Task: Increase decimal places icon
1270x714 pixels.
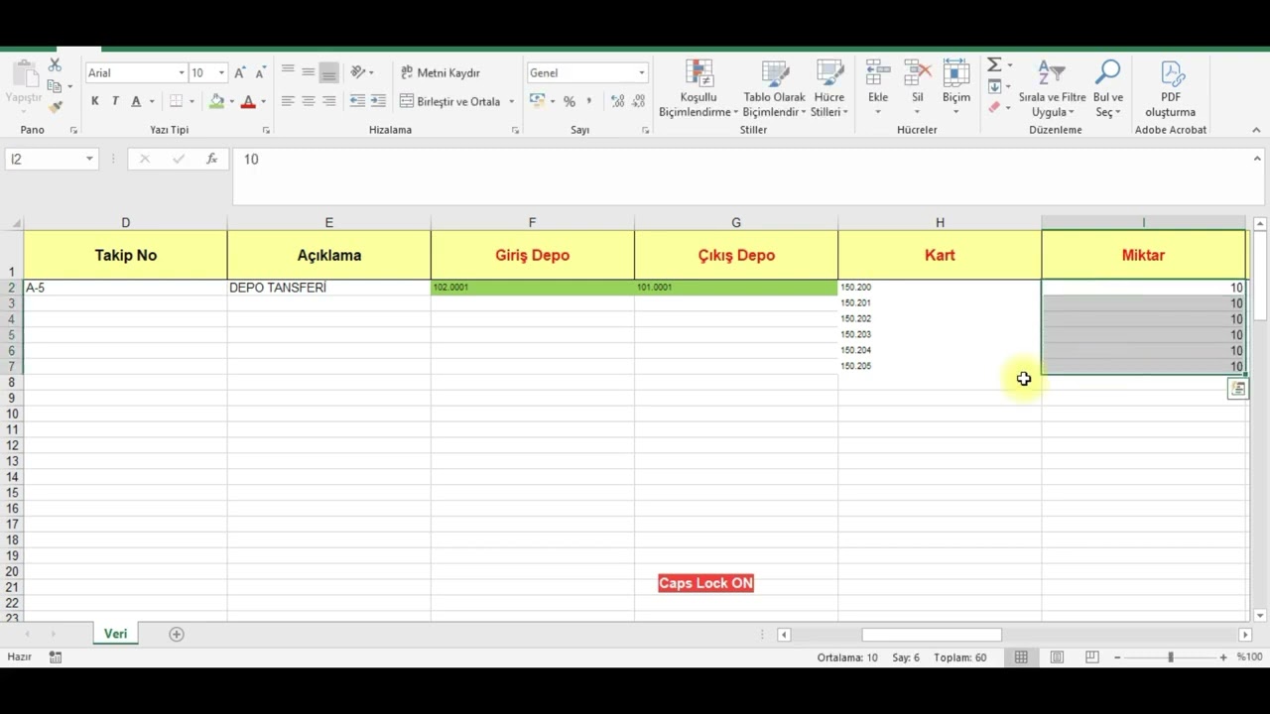Action: (x=617, y=101)
